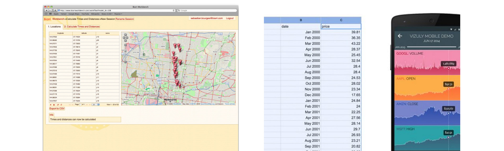Click the add row icon below locations table
Image resolution: width=504 pixels, height=151 pixels.
(x=51, y=105)
